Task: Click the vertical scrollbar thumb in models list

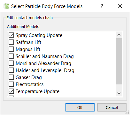Action: coord(119,61)
